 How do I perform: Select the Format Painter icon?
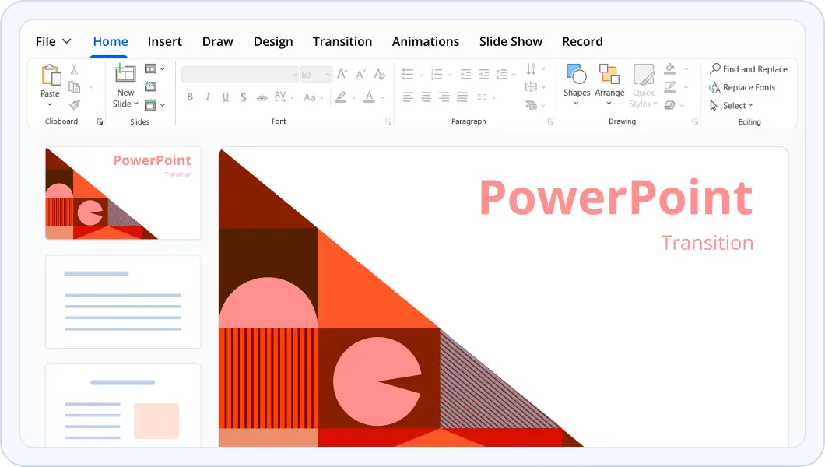tap(75, 104)
